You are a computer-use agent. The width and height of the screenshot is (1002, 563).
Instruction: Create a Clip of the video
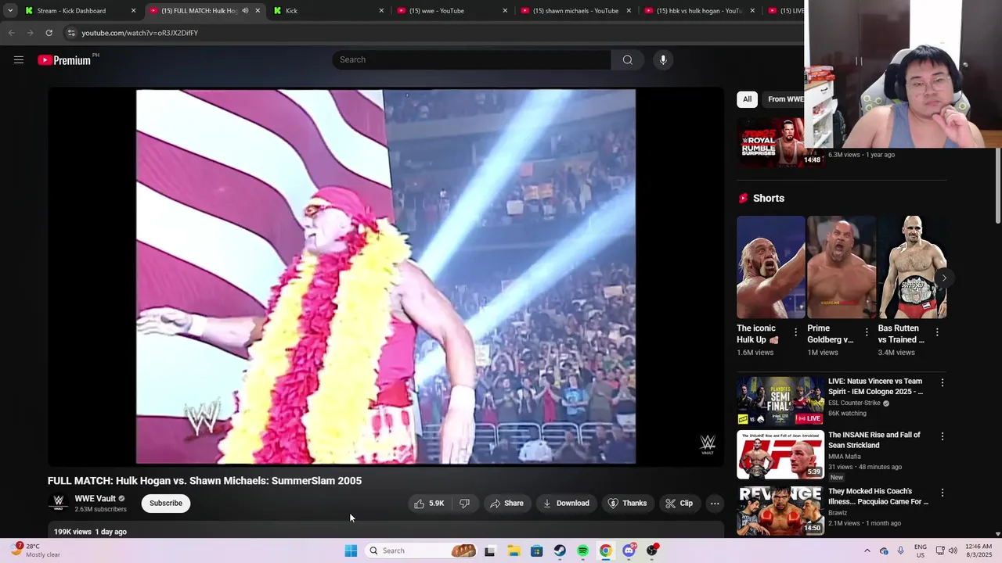coord(679,503)
